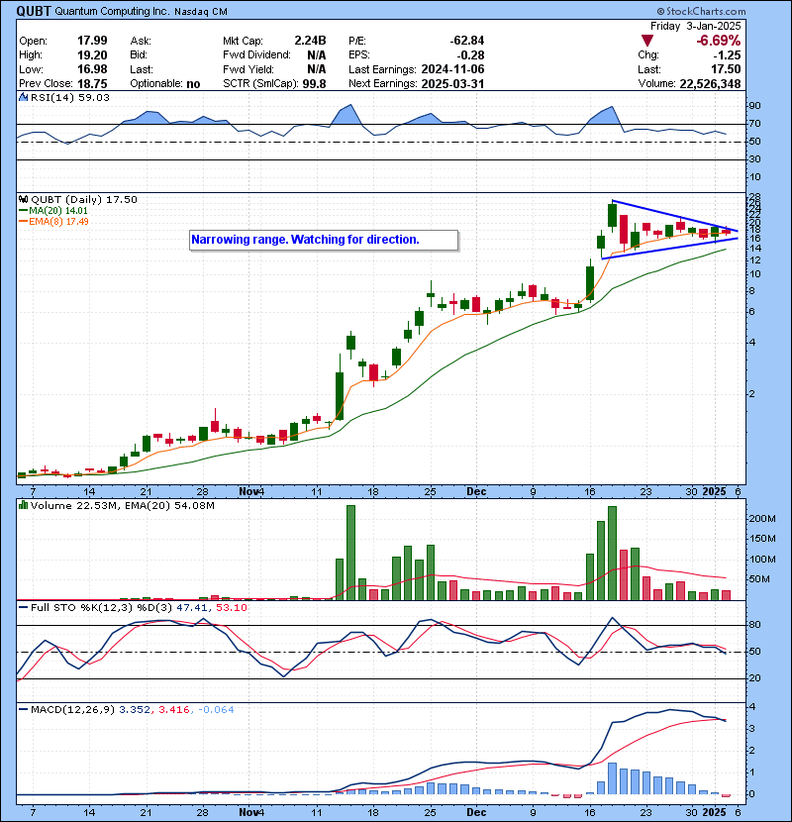
Task: Click the RSI indicator icon beside RSI(14)
Action: coord(23,97)
